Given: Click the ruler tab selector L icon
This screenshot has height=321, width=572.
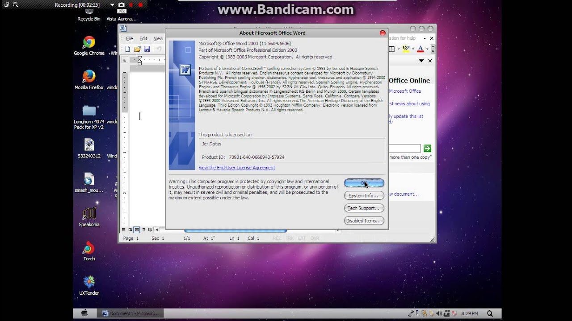Looking at the screenshot, I should point(125,60).
